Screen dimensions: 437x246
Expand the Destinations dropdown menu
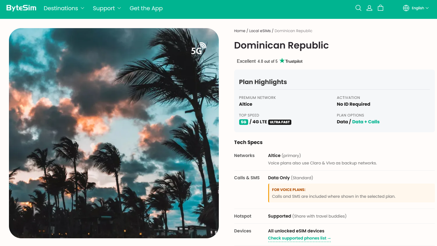pos(64,8)
